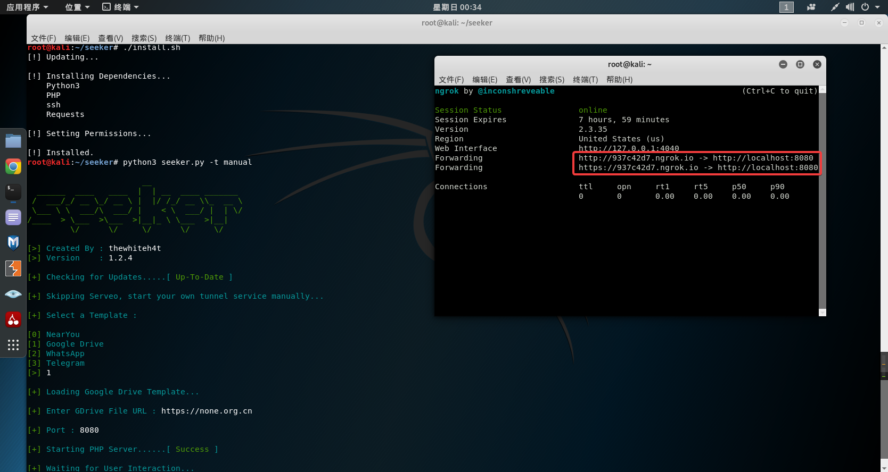Open the 终端 app menu dropdown
The image size is (888, 472).
[x=121, y=7]
